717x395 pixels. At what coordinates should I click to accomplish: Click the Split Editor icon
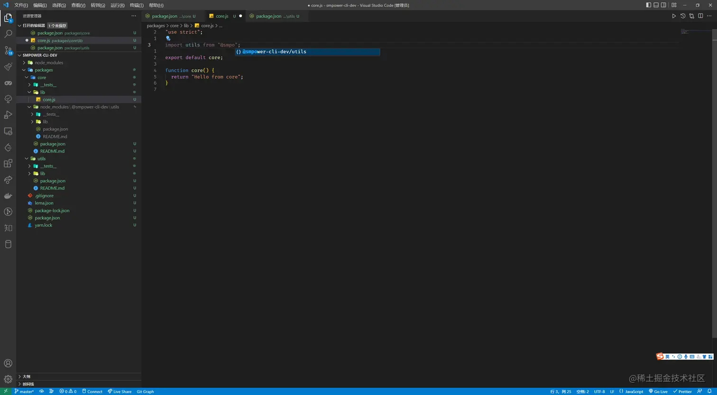700,16
